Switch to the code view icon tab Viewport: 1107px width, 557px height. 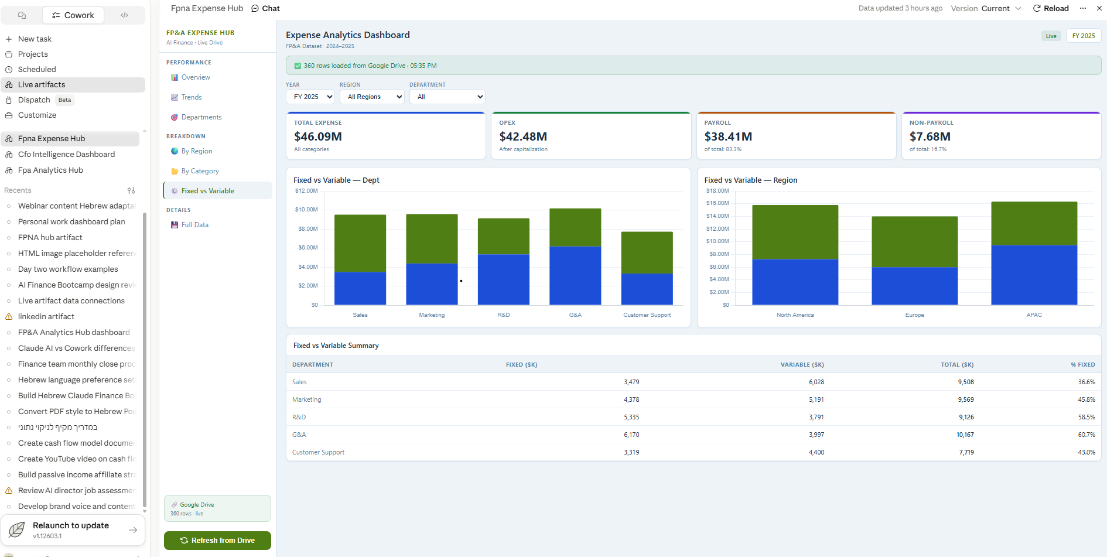[124, 15]
